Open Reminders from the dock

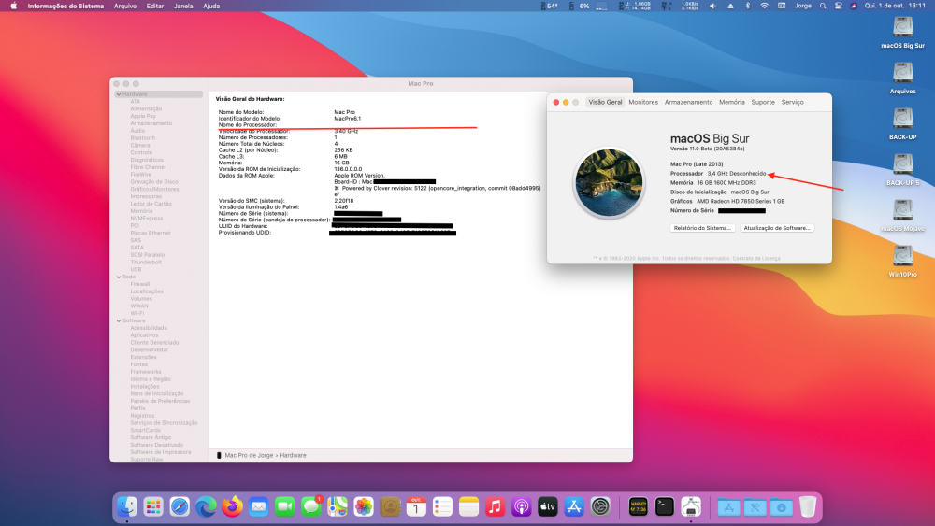[x=442, y=507]
